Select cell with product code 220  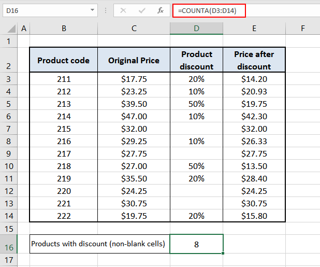point(64,191)
